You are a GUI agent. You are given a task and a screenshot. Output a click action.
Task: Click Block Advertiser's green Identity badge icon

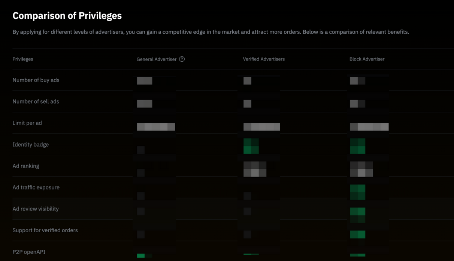(357, 146)
